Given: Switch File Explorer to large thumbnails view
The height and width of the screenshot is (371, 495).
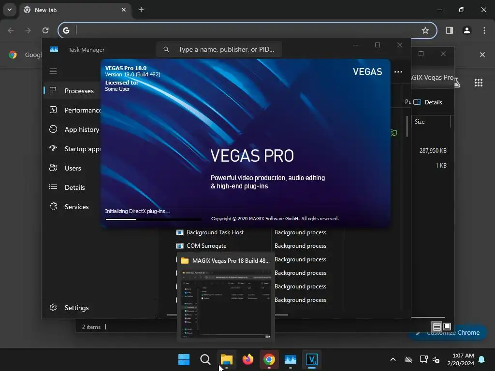Looking at the screenshot, I should [x=447, y=327].
